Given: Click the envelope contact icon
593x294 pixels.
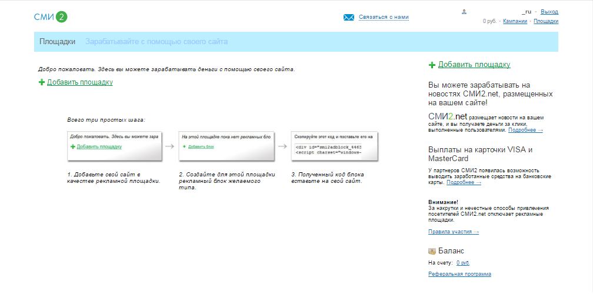Looking at the screenshot, I should (349, 17).
